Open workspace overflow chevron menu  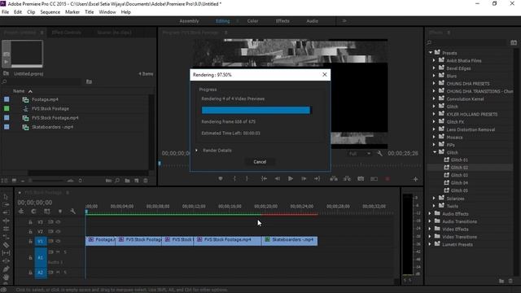click(x=344, y=21)
